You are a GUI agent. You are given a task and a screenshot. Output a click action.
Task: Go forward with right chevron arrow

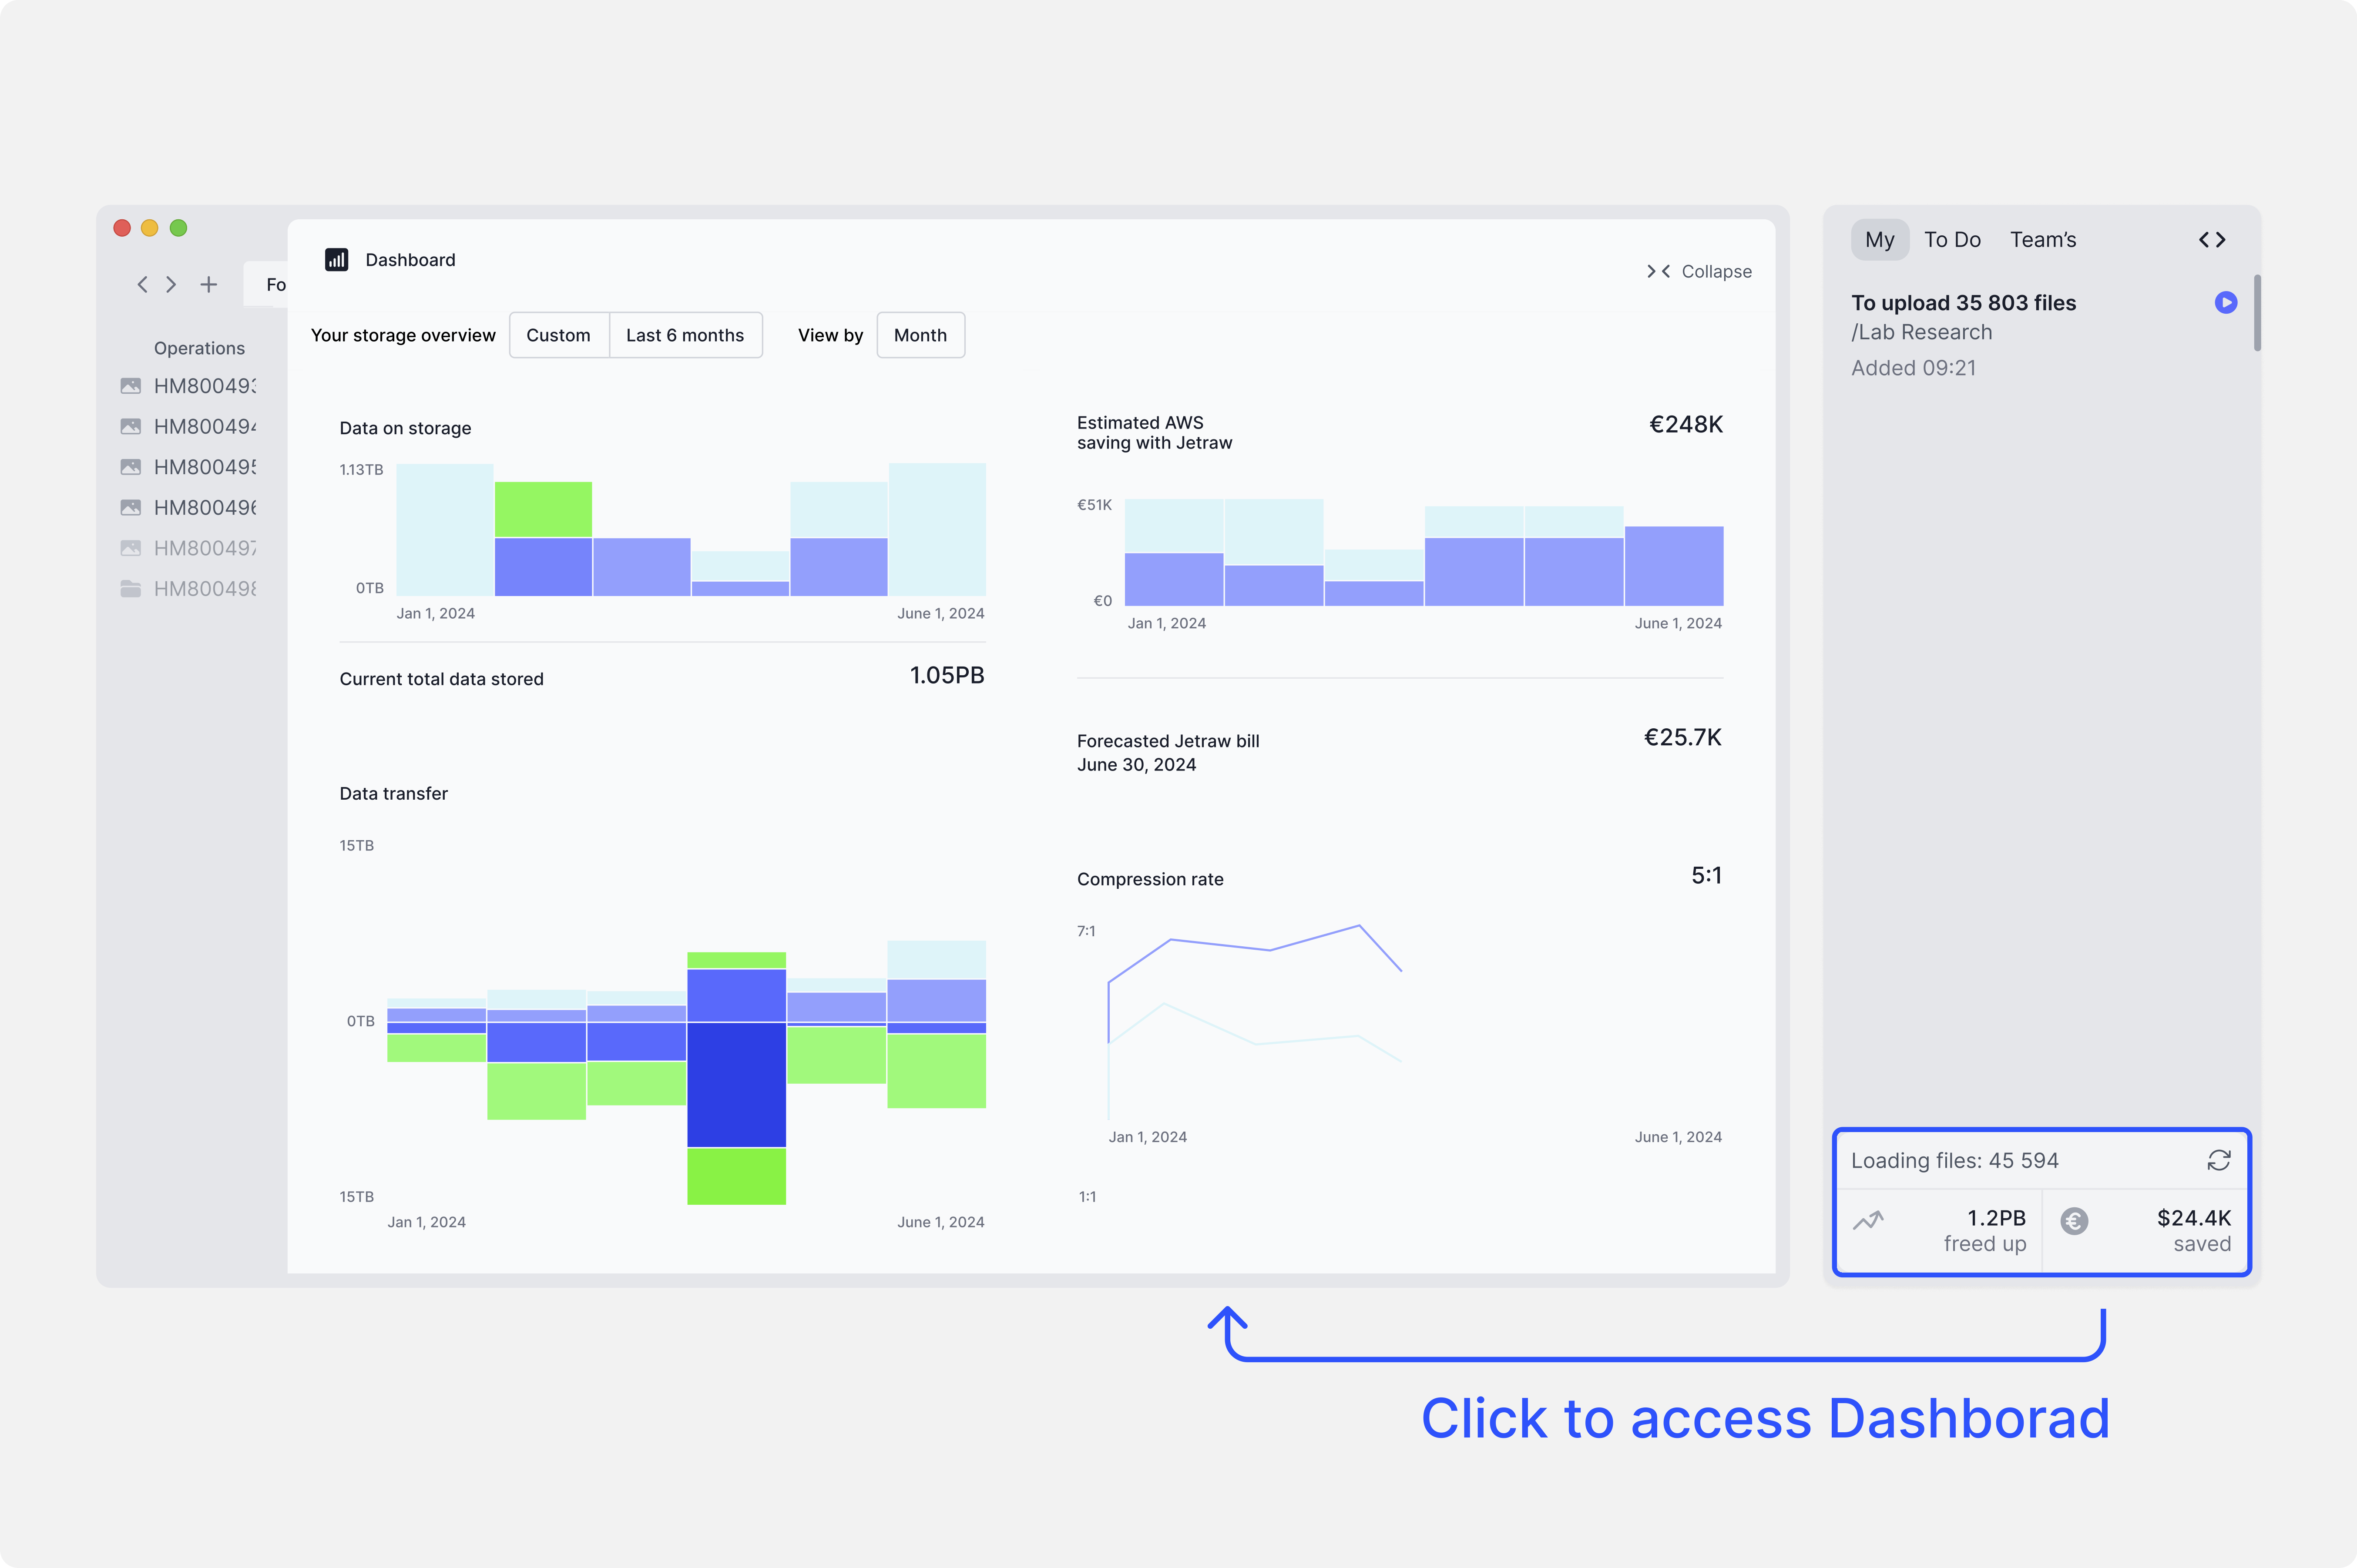[x=172, y=285]
